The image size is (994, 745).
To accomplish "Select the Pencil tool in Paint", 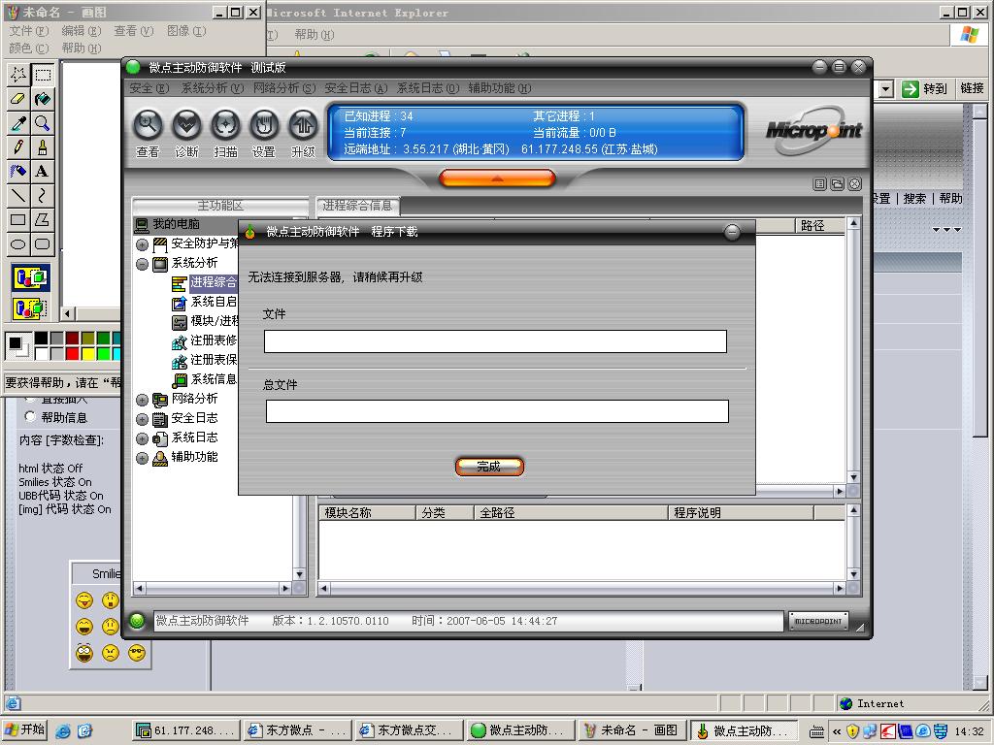I will pyautogui.click(x=17, y=147).
